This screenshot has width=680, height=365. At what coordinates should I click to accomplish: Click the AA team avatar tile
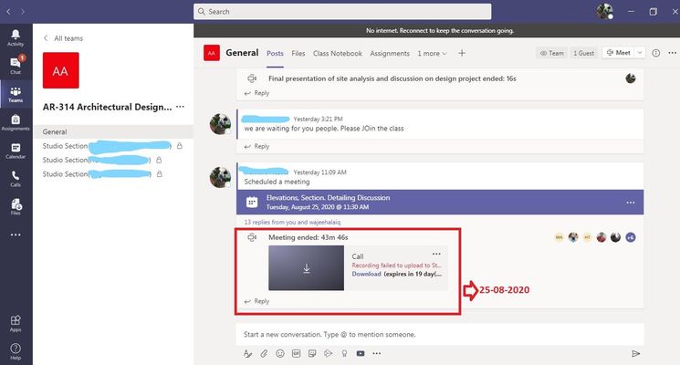(61, 70)
